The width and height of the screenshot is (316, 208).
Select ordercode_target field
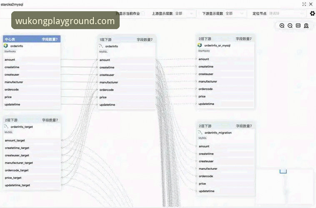click(x=32, y=170)
